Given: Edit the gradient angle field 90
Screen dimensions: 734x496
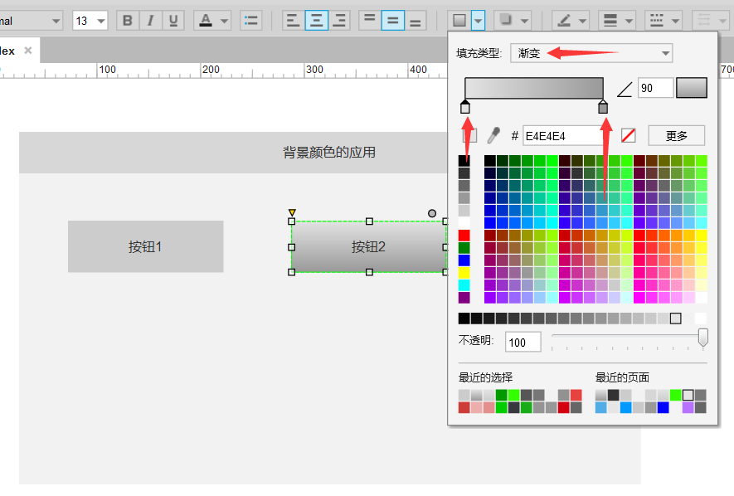Looking at the screenshot, I should coord(655,88).
